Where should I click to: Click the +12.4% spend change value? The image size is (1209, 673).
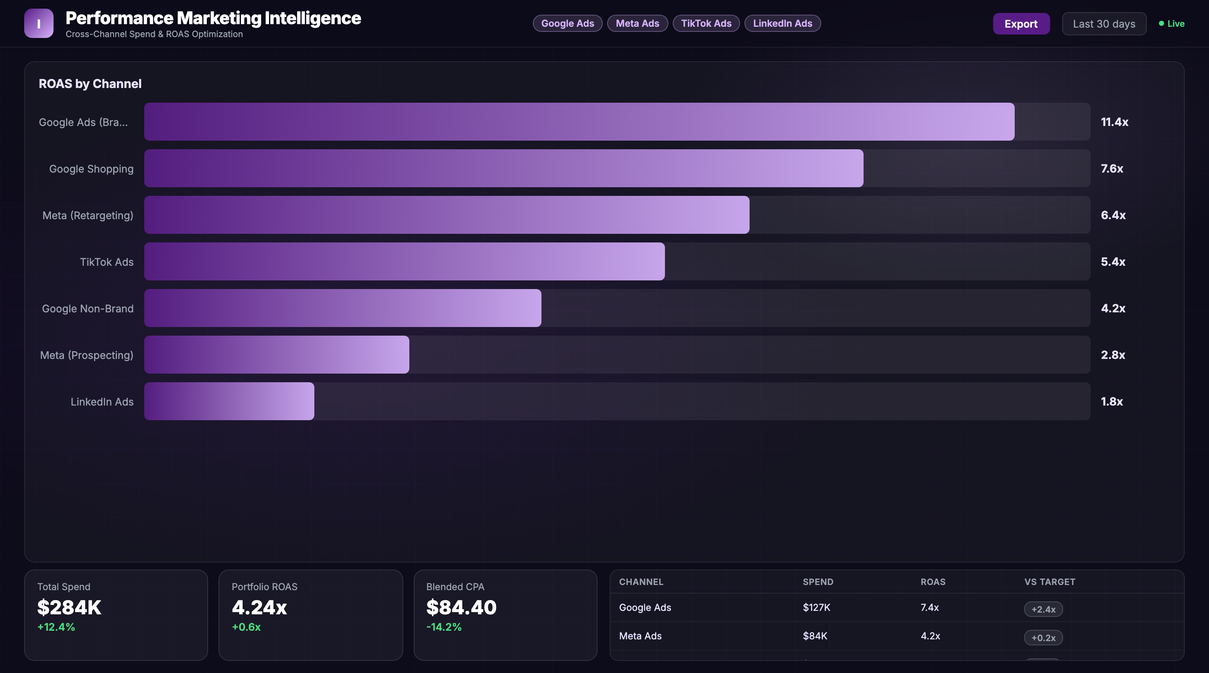click(56, 627)
